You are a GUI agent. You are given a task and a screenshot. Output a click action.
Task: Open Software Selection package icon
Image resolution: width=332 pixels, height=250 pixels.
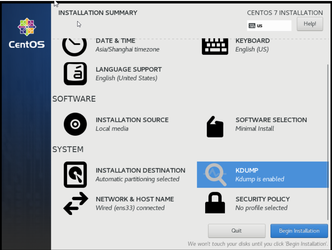coord(215,126)
